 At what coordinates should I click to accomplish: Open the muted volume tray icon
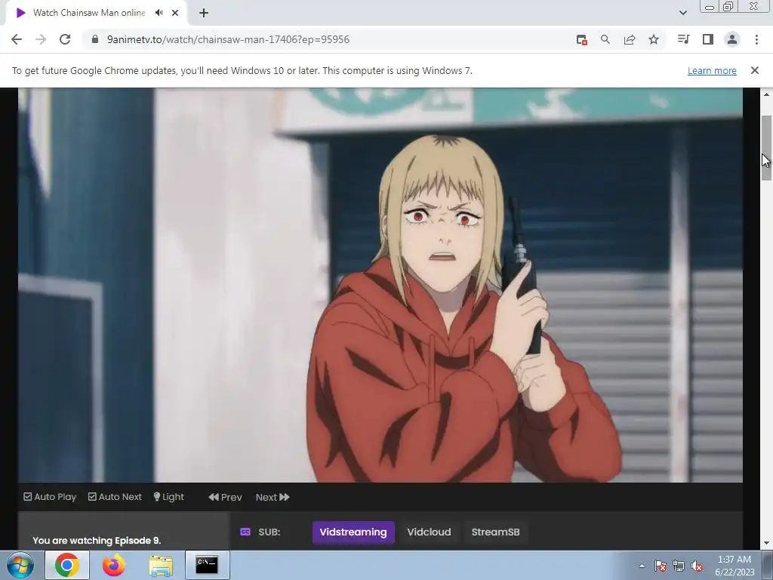point(697,566)
